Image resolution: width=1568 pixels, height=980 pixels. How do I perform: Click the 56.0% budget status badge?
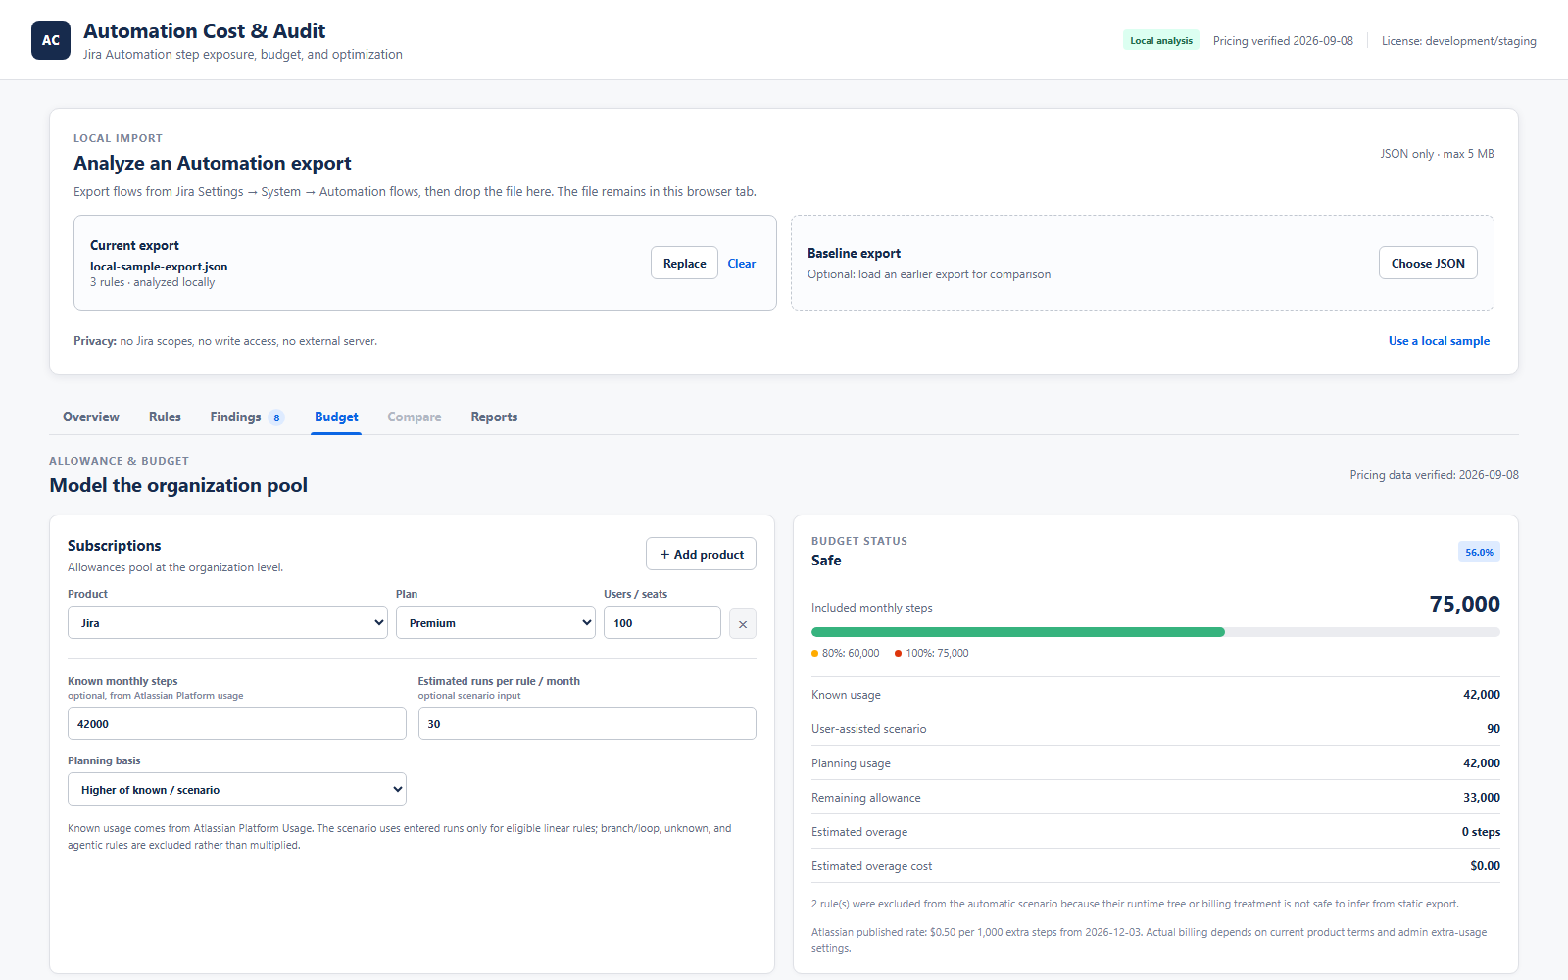[x=1479, y=552]
